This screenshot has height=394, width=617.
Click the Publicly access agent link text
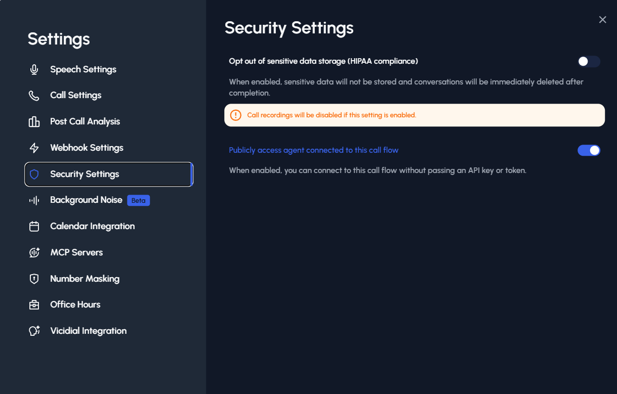[313, 150]
